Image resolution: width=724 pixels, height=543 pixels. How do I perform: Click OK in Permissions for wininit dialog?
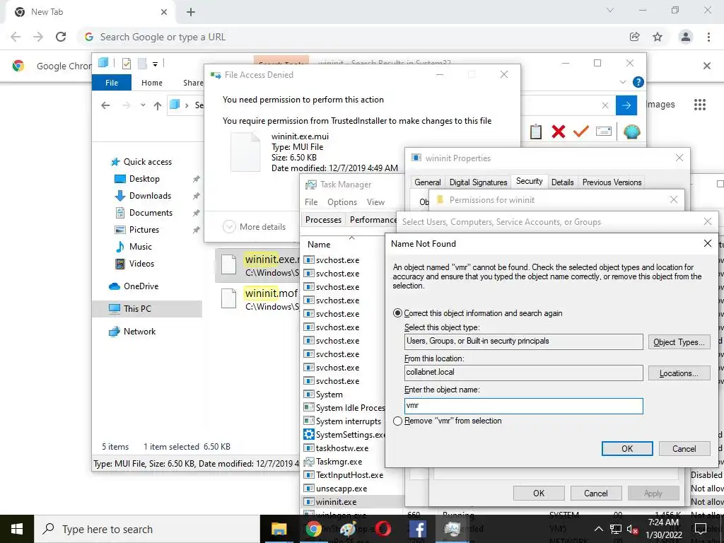539,493
